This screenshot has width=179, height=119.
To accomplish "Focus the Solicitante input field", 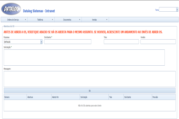I will tap(68, 42).
